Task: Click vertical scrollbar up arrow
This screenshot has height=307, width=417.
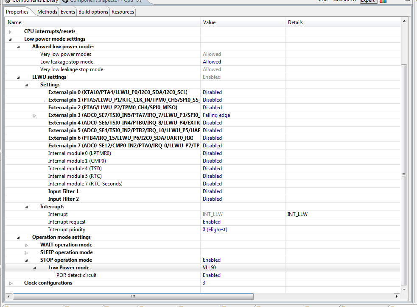Action: click(x=404, y=21)
